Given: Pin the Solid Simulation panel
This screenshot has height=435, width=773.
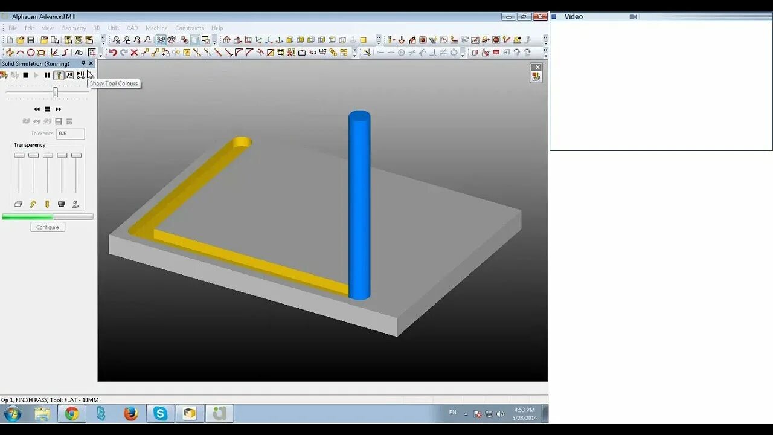Looking at the screenshot, I should pos(83,63).
